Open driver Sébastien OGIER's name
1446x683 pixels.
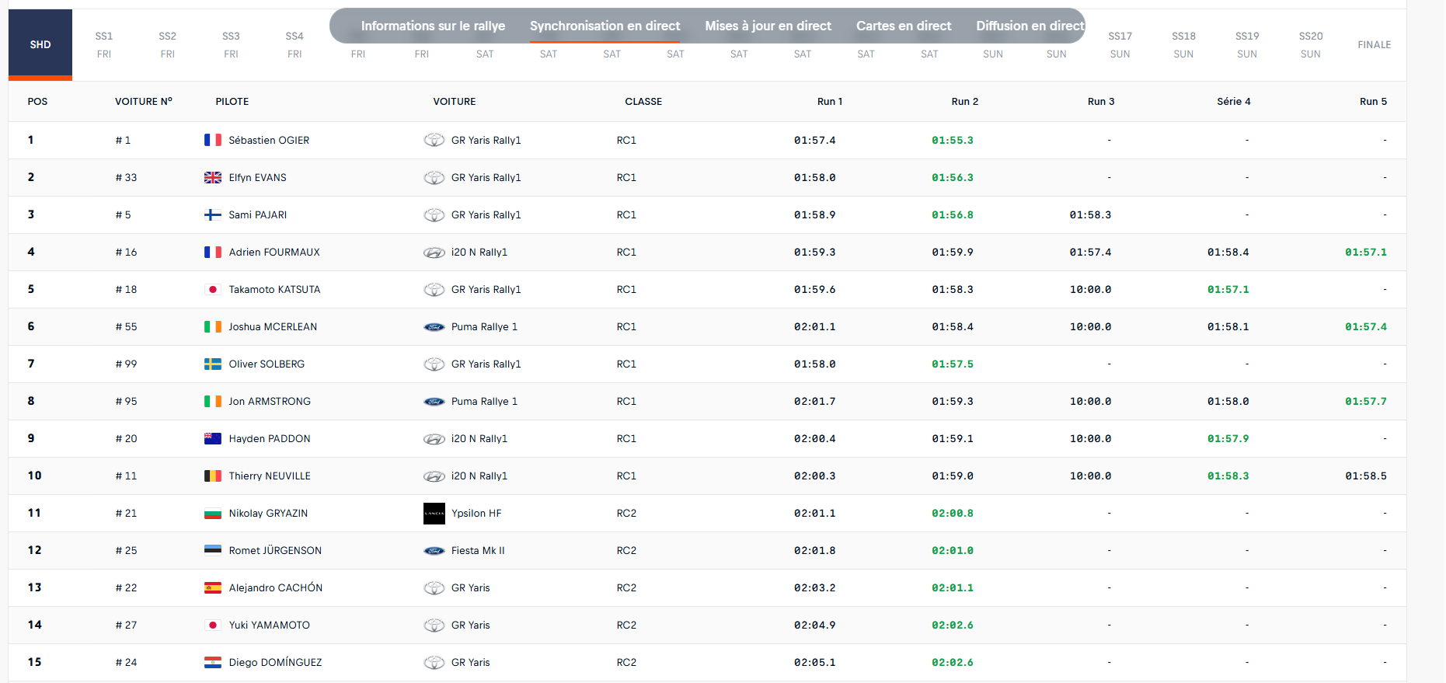point(269,140)
